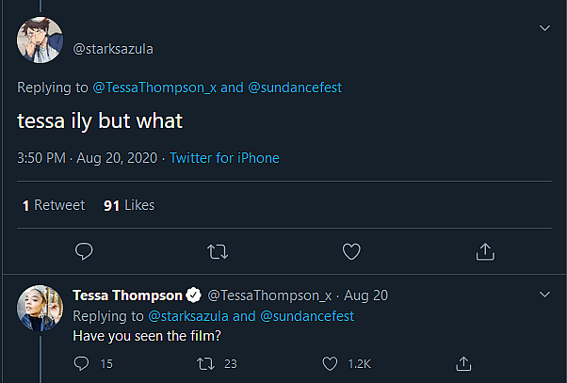567x383 pixels.
Task: Open the @sundancefest mention in top tweet
Action: (x=295, y=88)
